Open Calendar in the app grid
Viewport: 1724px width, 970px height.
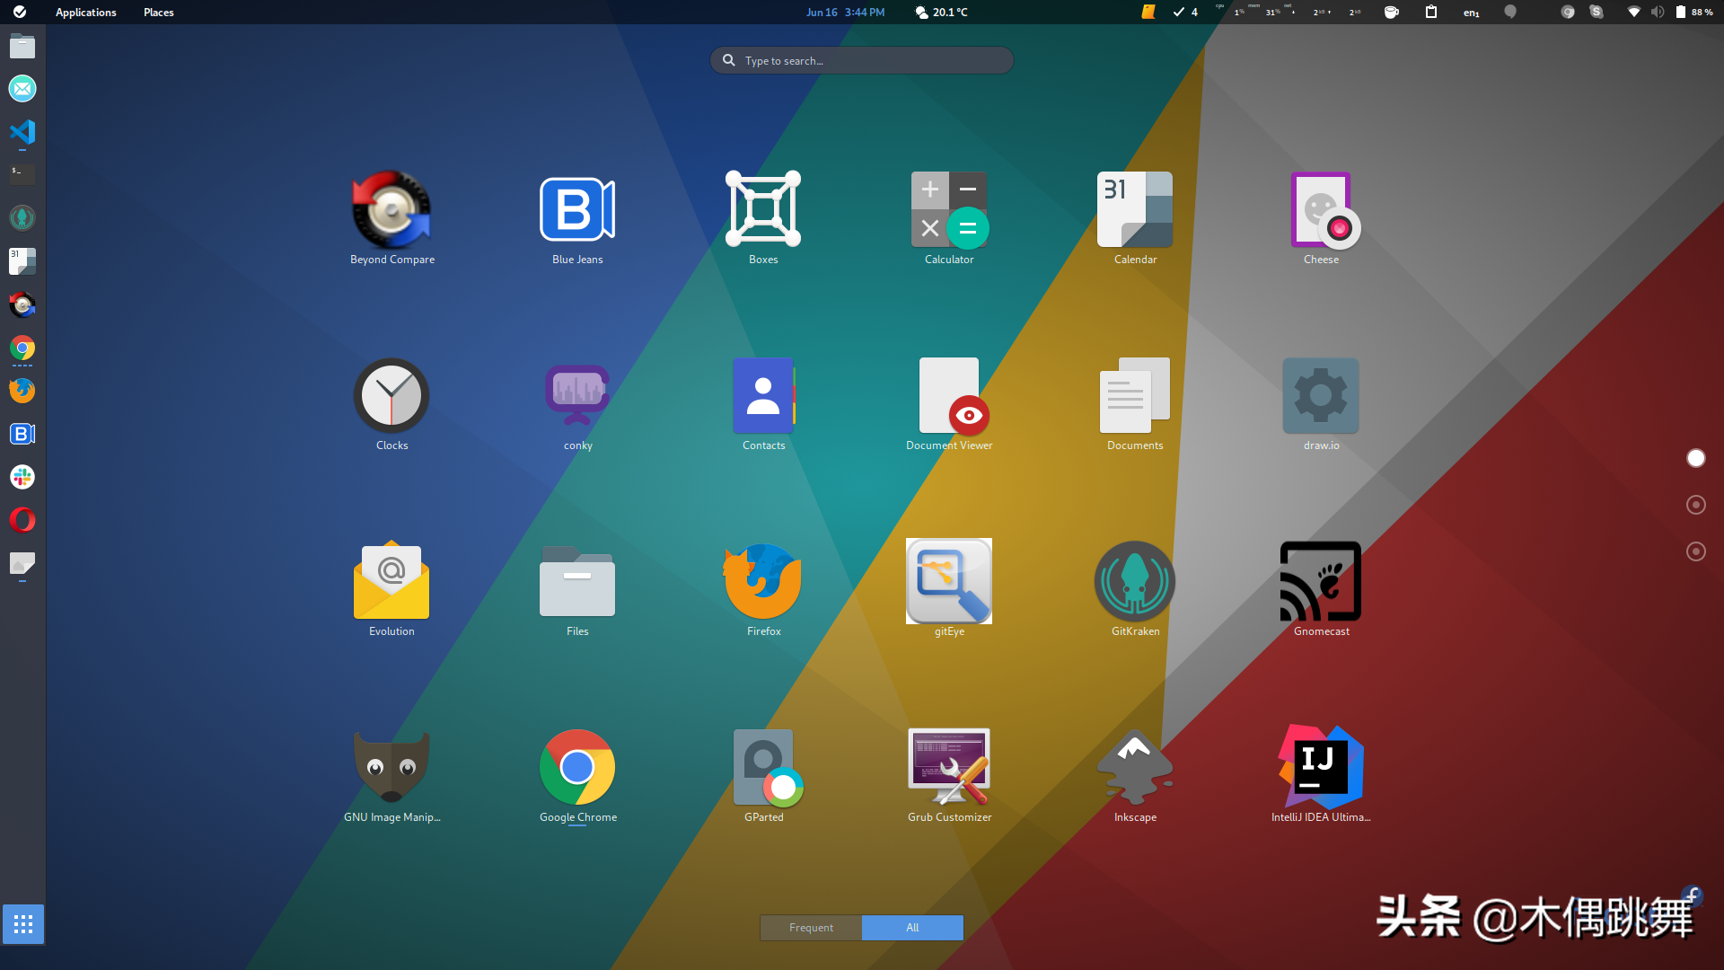tap(1135, 218)
